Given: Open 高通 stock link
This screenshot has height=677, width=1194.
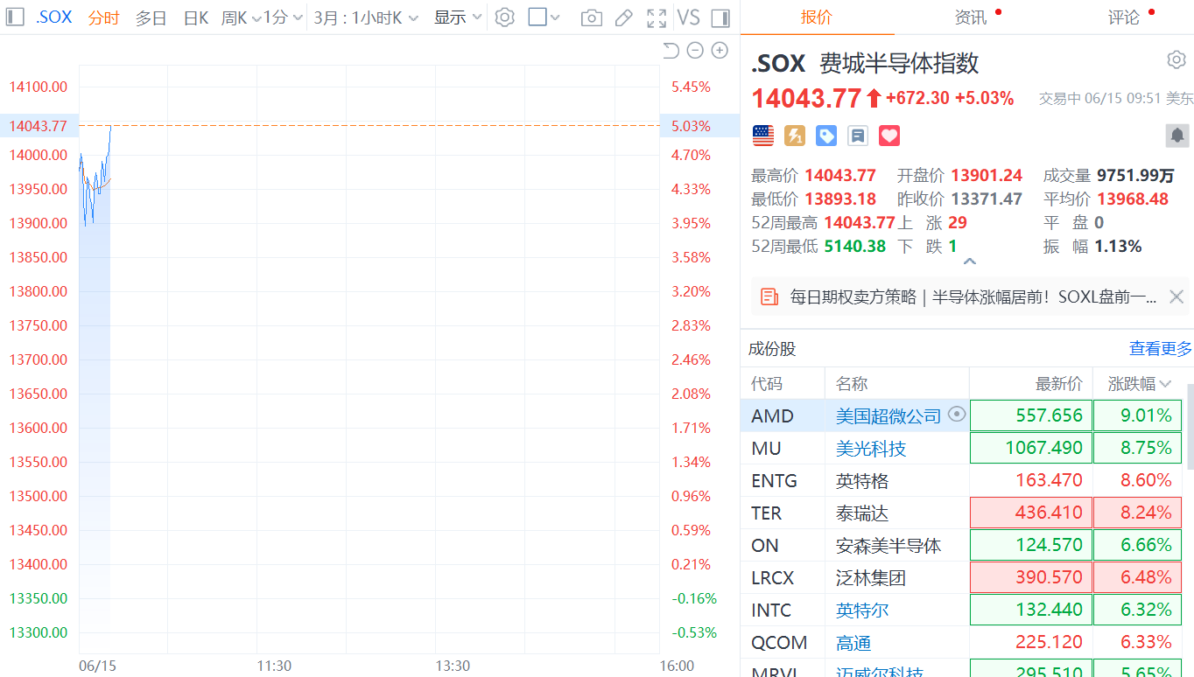Looking at the screenshot, I should pos(853,642).
